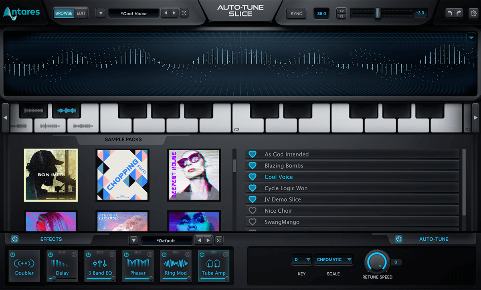
Task: Toggle Phaser power switch
Action: (x=126, y=255)
